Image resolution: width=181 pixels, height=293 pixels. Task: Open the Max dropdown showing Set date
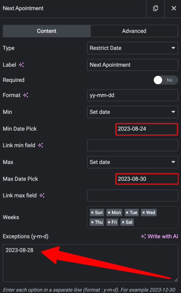point(133,162)
